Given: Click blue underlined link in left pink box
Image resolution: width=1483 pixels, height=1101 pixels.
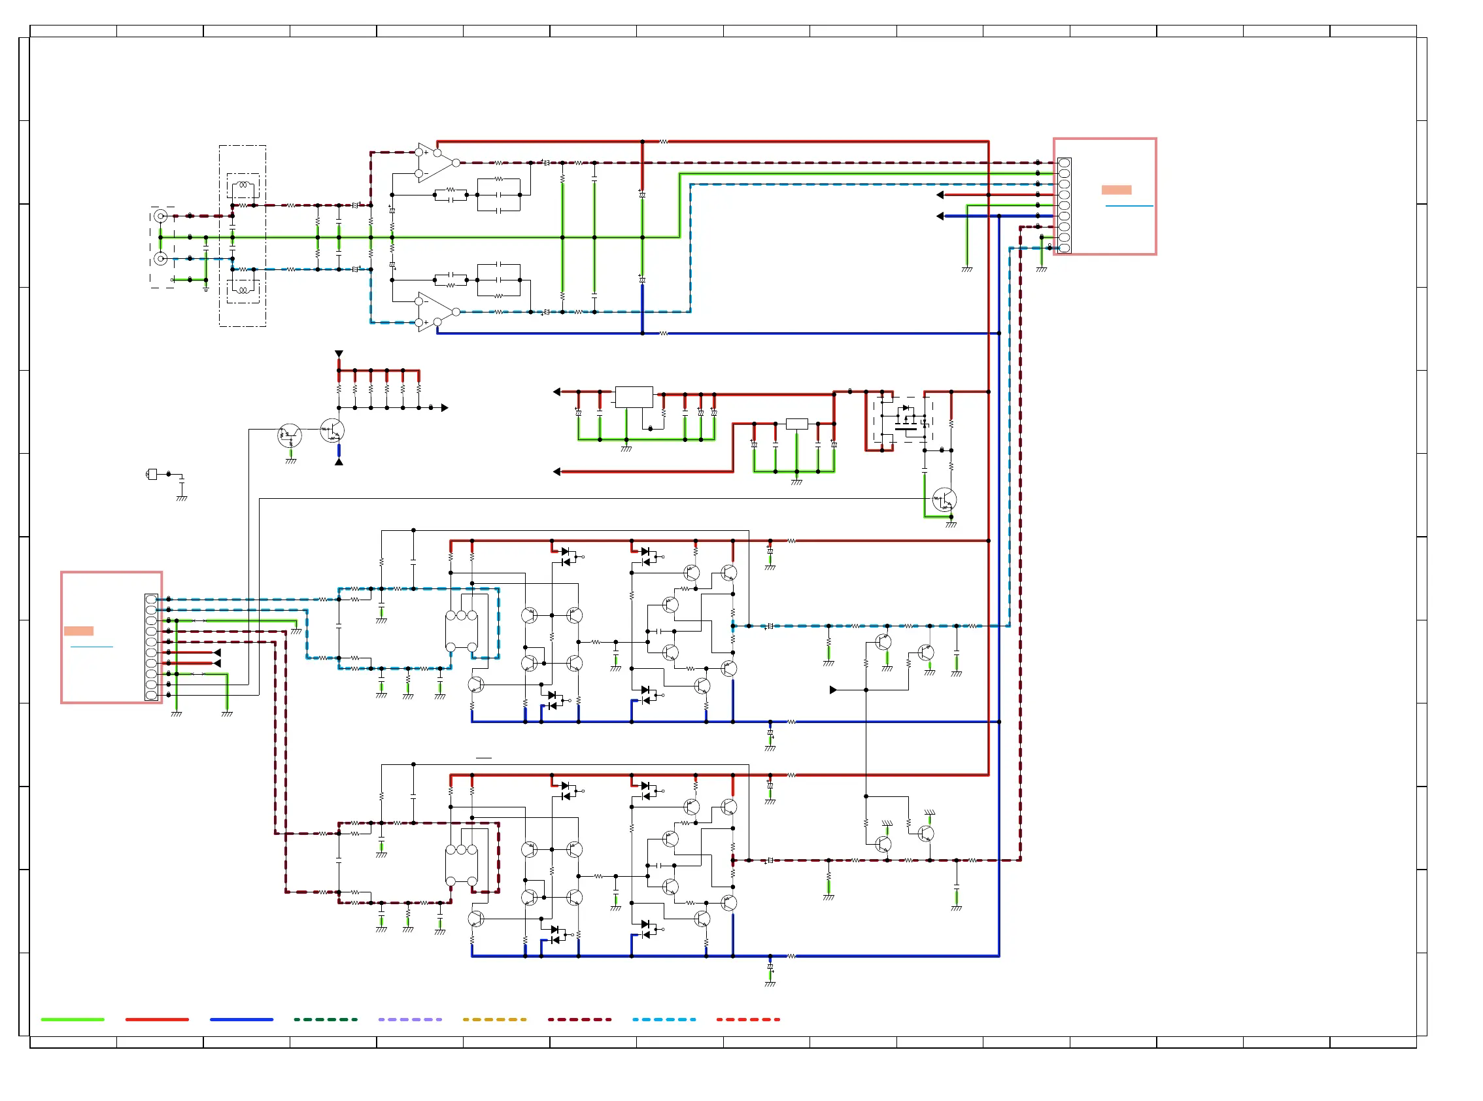Looking at the screenshot, I should 92,647.
